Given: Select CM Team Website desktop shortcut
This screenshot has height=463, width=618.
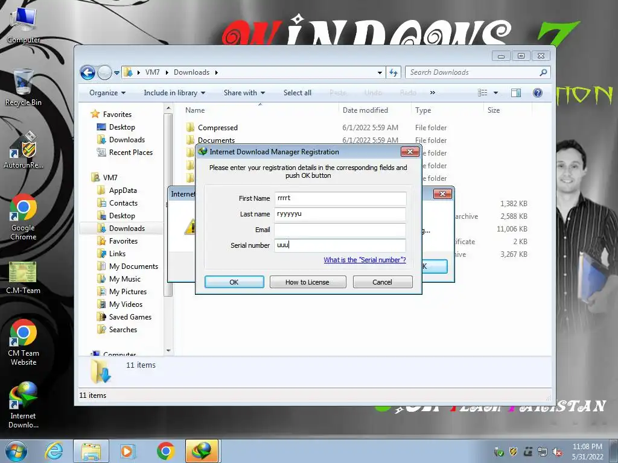Looking at the screenshot, I should [24, 342].
